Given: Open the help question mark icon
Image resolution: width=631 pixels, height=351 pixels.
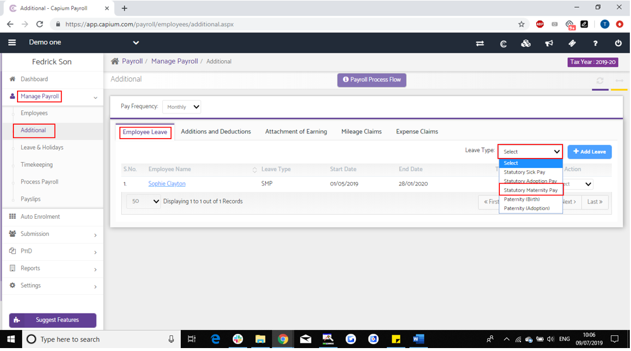Looking at the screenshot, I should (595, 43).
